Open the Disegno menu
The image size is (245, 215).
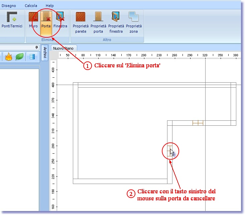click(x=9, y=6)
